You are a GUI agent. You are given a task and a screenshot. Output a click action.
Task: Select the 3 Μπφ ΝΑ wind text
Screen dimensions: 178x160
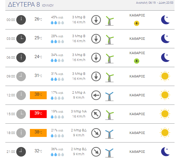tap(79, 111)
